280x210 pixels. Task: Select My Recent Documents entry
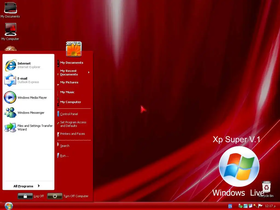tap(69, 72)
